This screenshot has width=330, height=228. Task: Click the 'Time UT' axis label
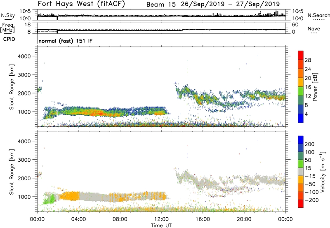click(x=161, y=225)
